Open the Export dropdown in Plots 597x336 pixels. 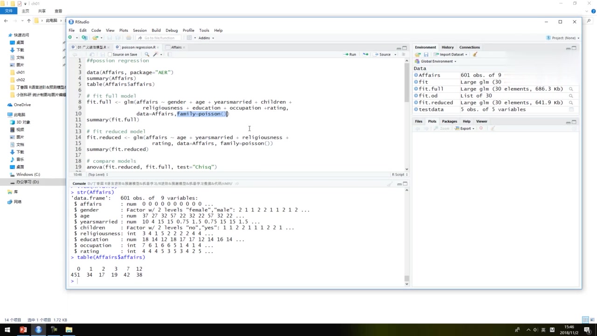pyautogui.click(x=465, y=128)
